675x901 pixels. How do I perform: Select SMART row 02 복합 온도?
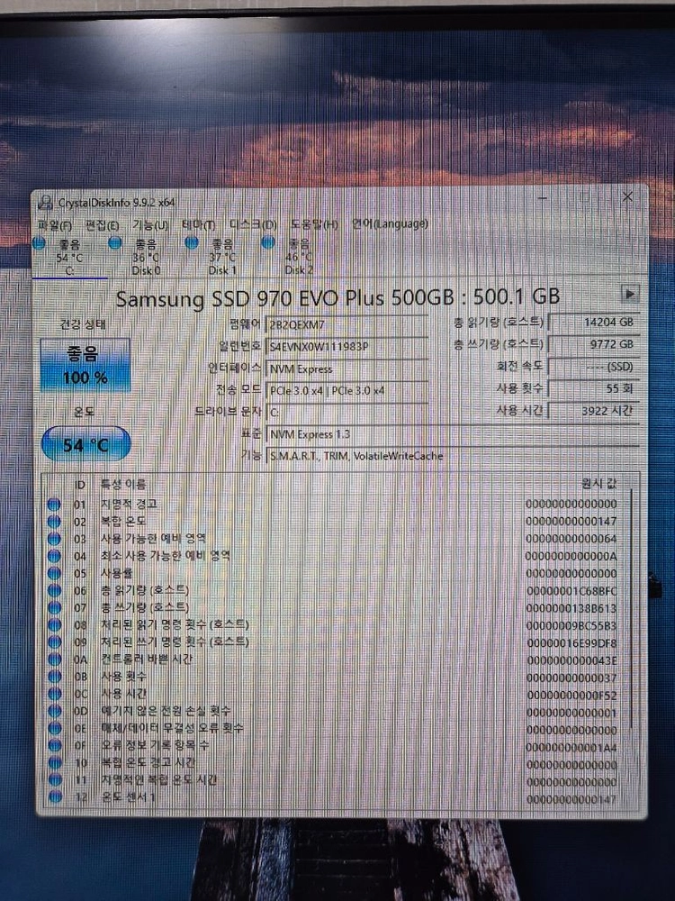335,521
